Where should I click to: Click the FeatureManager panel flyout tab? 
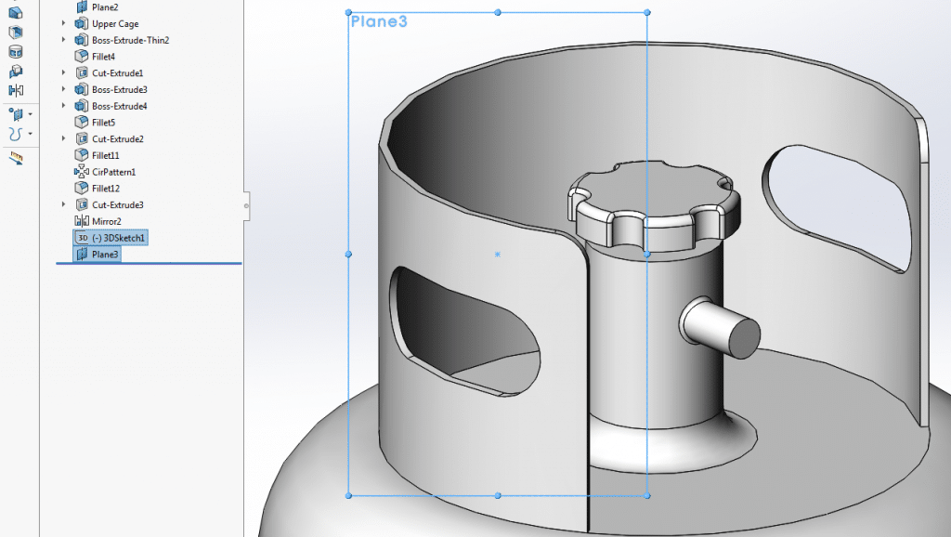click(x=246, y=206)
